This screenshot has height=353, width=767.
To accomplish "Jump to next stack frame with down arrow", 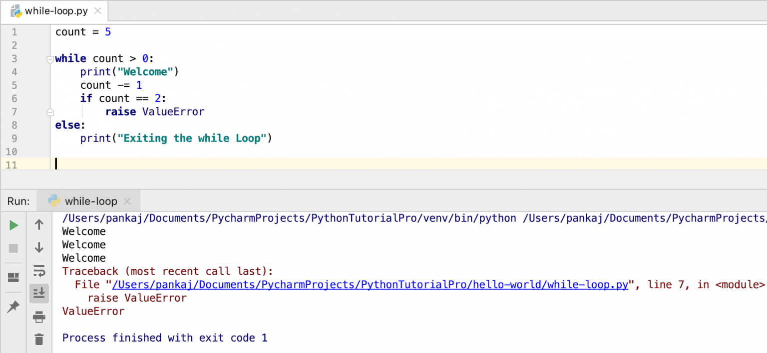I will tap(39, 247).
